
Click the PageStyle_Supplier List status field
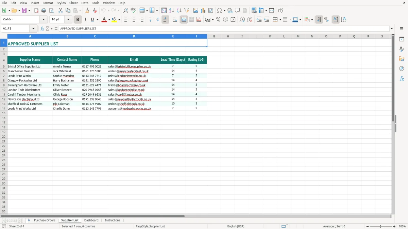coord(150,226)
